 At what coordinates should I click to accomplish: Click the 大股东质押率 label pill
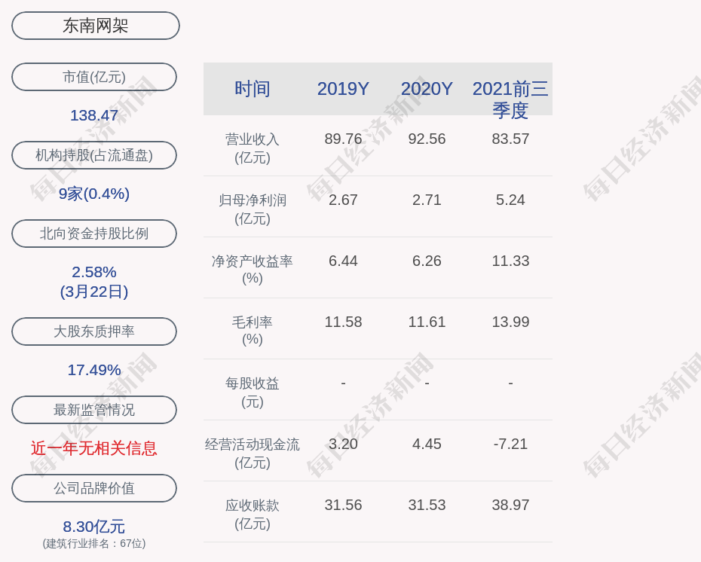pos(94,331)
